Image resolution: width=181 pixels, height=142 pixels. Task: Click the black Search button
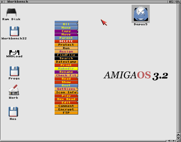click(66, 58)
